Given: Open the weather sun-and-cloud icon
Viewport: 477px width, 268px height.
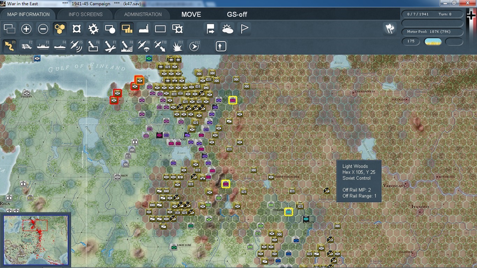Looking at the screenshot, I should click(x=227, y=29).
